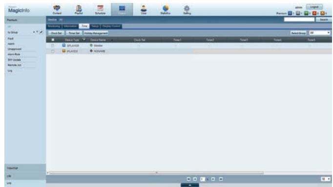Switch to the Monitoring tab
Image resolution: width=333 pixels, height=187 pixels.
pyautogui.click(x=54, y=26)
